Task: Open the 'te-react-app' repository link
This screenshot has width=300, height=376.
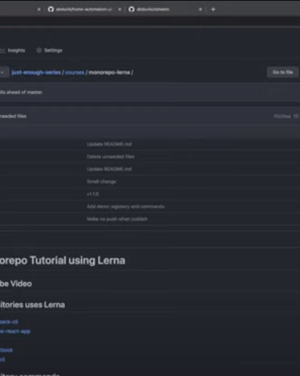Action: (15, 331)
